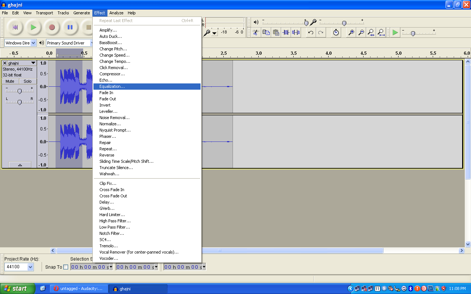Click the Record button
471x294 pixels.
pyautogui.click(x=52, y=28)
